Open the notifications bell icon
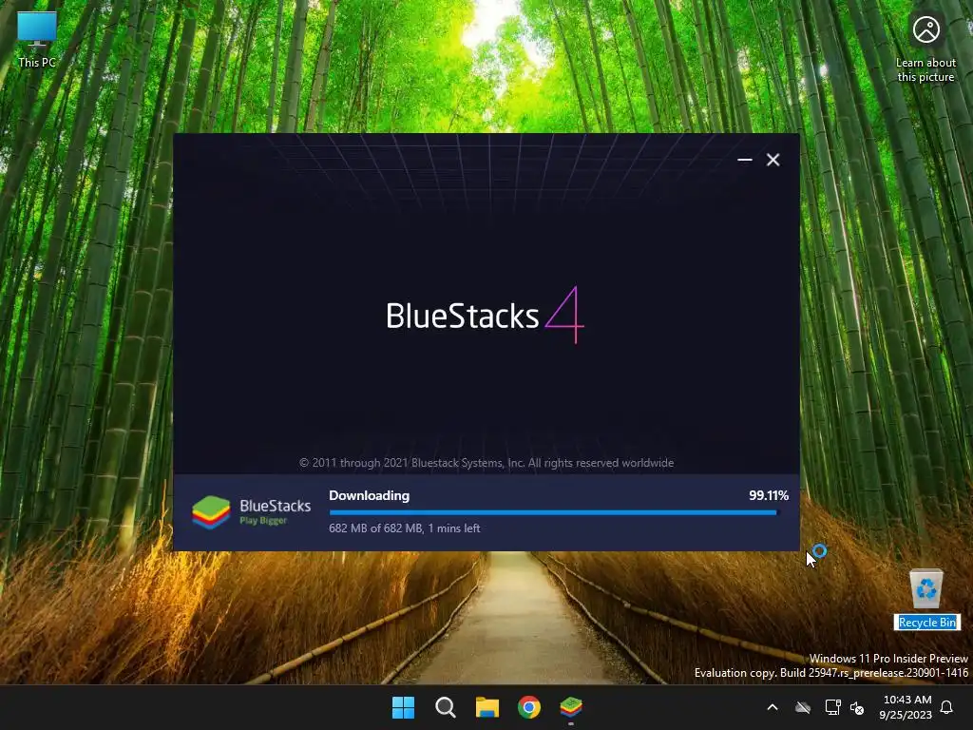Image resolution: width=973 pixels, height=730 pixels. click(947, 707)
